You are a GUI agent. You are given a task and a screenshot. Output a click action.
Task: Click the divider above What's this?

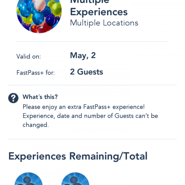pyautogui.click(x=92, y=85)
